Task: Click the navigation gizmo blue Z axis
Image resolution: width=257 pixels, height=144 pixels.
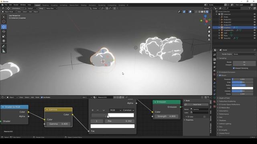Action: click(205, 16)
